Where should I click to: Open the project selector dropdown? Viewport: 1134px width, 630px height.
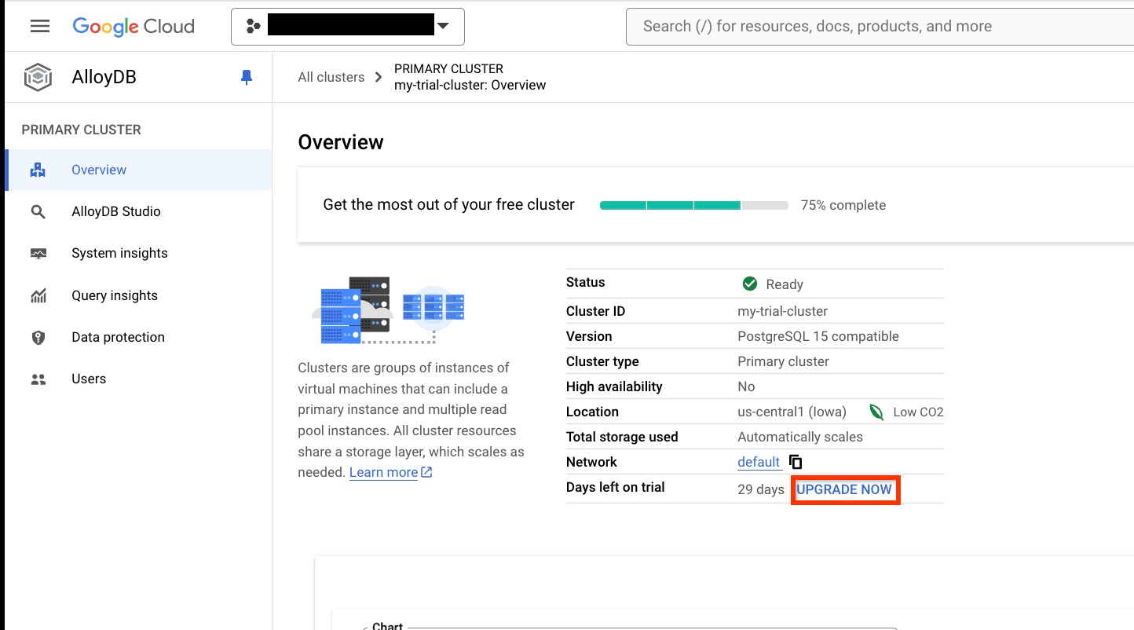pyautogui.click(x=442, y=26)
